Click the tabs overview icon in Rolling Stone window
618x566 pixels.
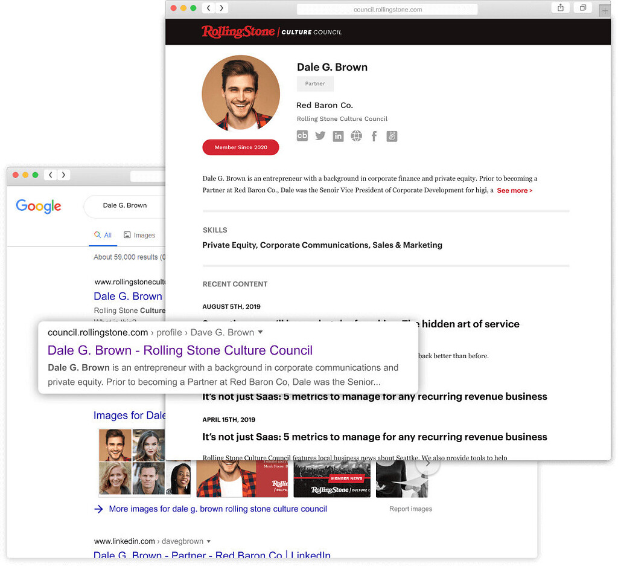point(584,7)
